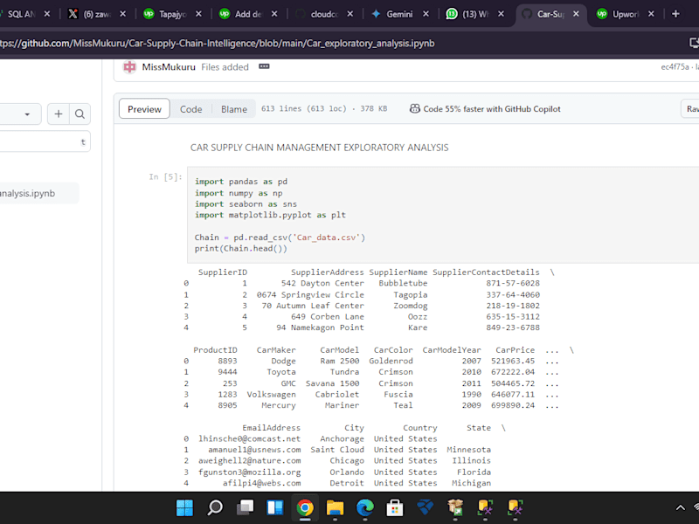Screen dimensions: 699x524
Task: Show hidden system tray icons
Action: click(x=681, y=507)
